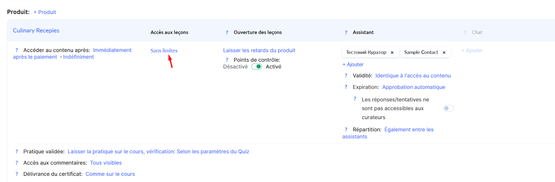This screenshot has width=555, height=182.
Task: Click + Ajouter in Chat column
Action: tap(472, 51)
